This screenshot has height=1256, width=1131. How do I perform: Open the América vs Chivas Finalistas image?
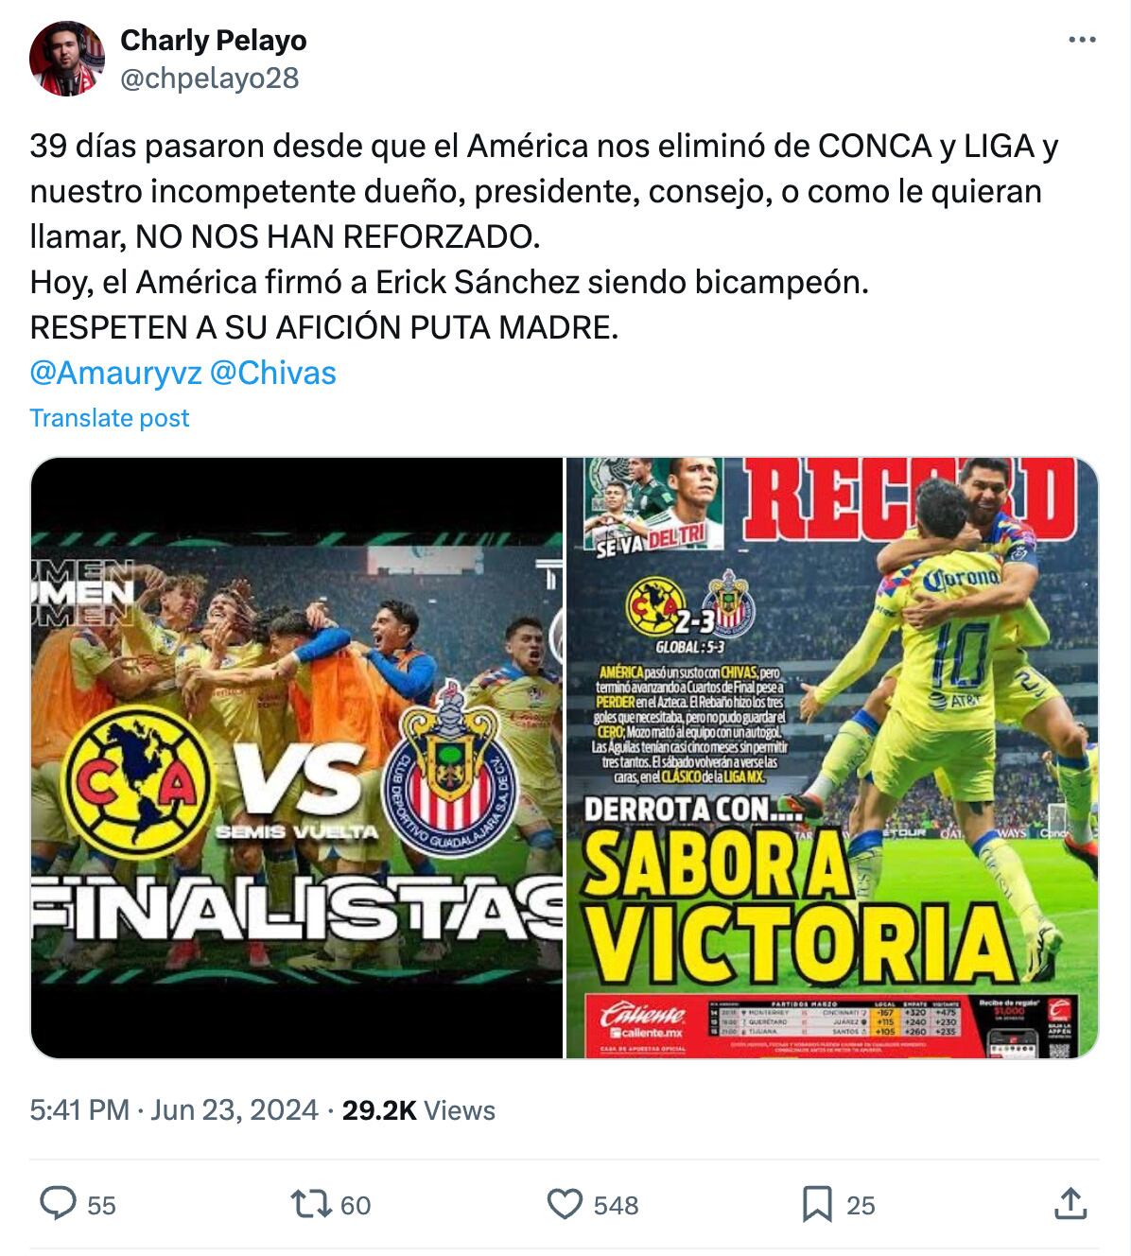pyautogui.click(x=297, y=758)
